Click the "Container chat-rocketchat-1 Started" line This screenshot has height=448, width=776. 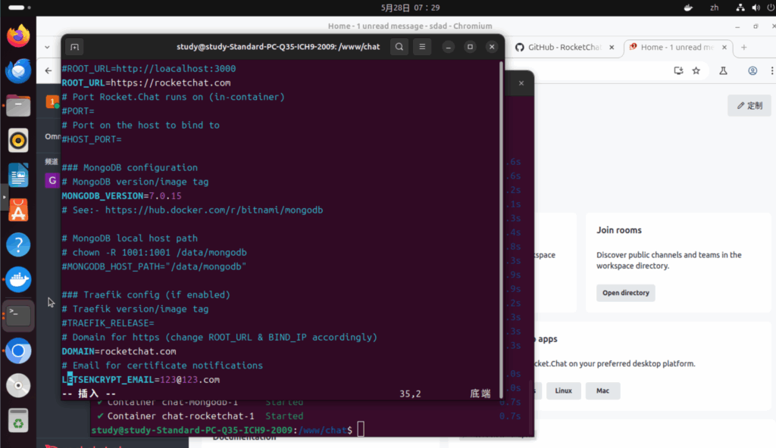pyautogui.click(x=200, y=416)
